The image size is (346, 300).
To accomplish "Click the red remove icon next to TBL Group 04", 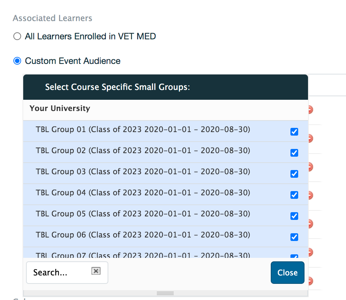I will pos(310,223).
